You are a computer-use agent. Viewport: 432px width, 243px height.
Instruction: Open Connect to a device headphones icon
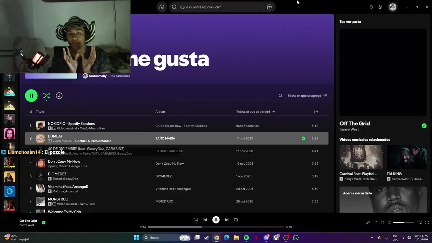point(382,222)
